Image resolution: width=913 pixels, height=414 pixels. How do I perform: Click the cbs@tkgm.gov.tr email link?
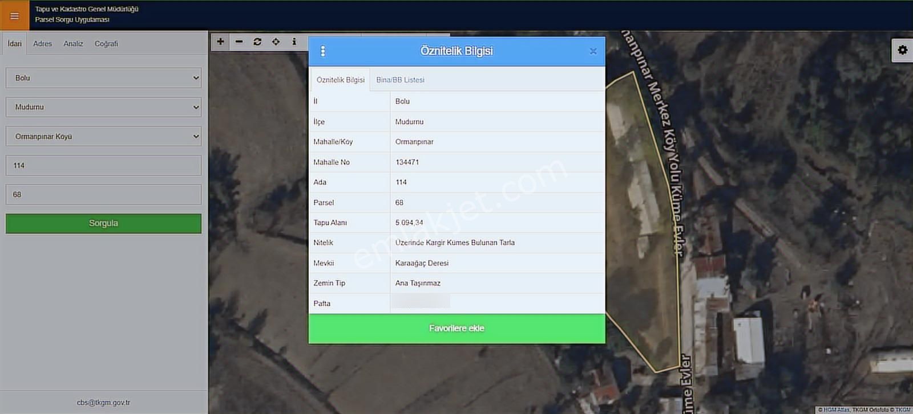(x=103, y=403)
